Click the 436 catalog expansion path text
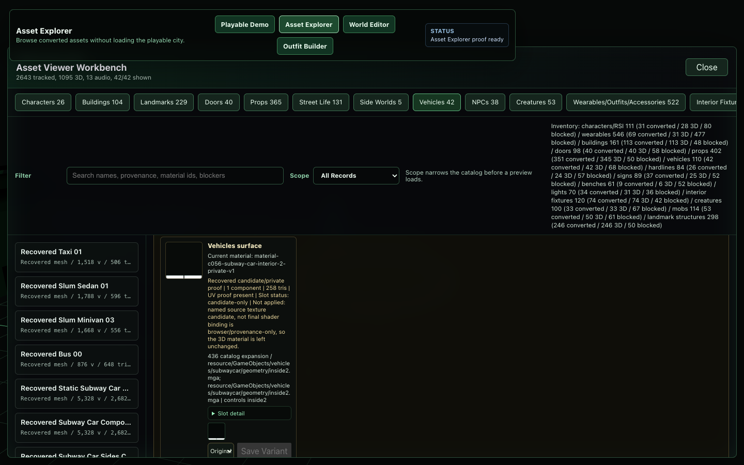Viewport: 744px width, 465px height. 249,378
